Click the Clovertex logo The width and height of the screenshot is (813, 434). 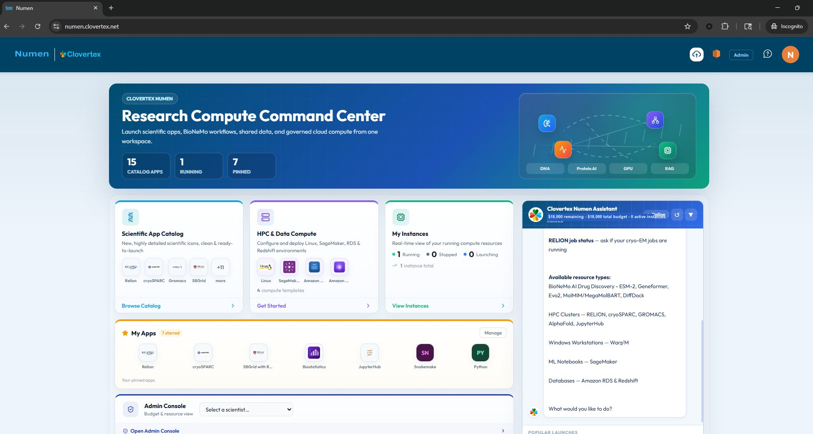pyautogui.click(x=80, y=54)
